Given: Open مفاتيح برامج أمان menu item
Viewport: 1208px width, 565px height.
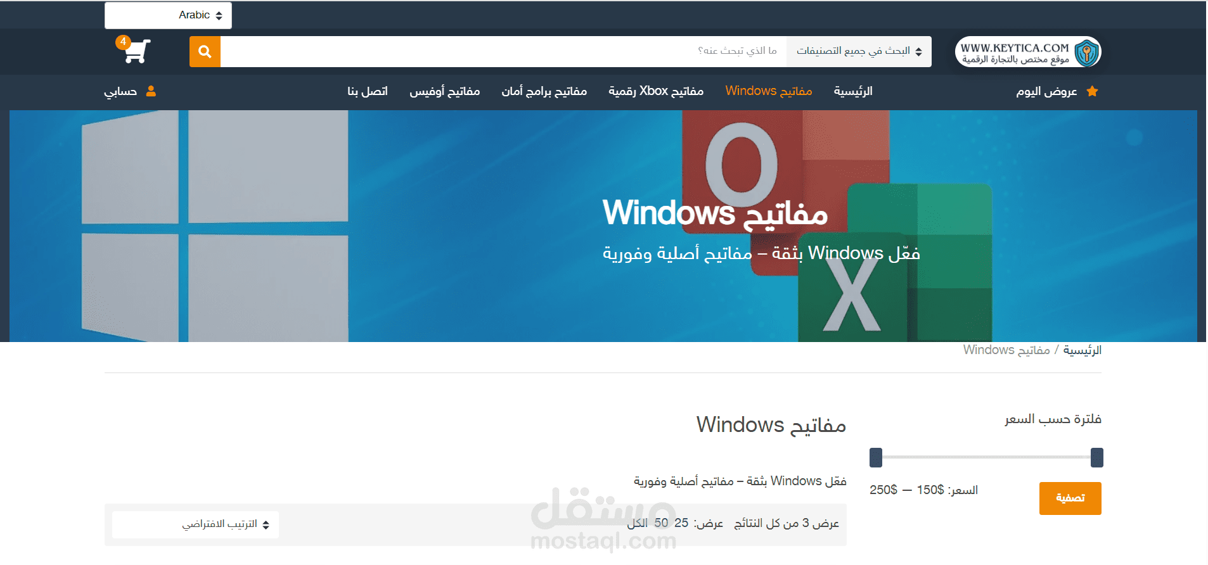Looking at the screenshot, I should point(544,91).
